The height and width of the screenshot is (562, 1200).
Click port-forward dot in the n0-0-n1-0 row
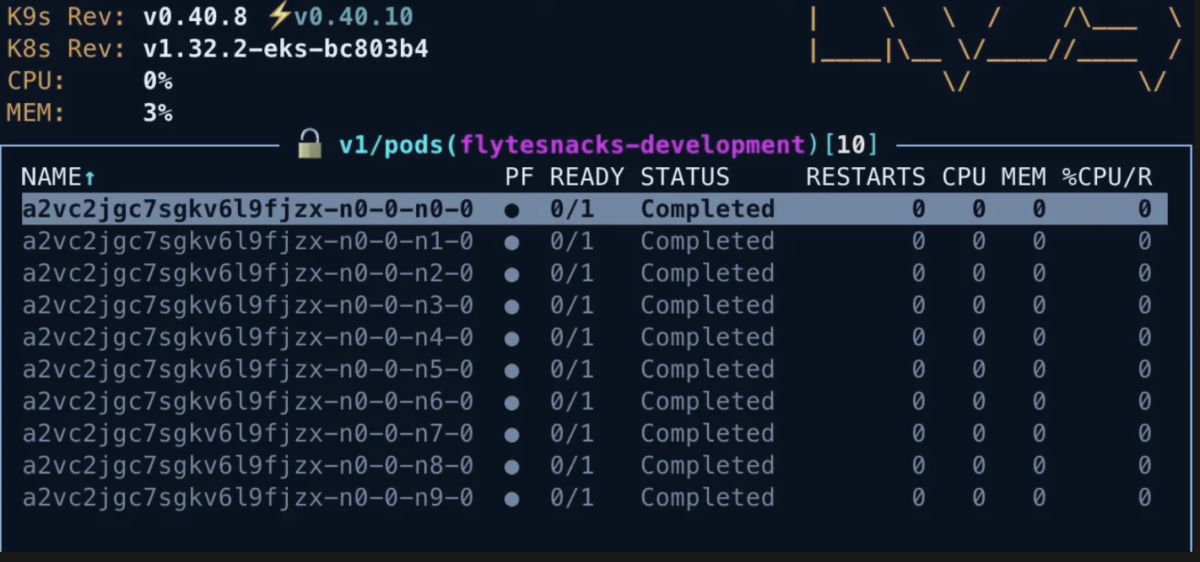pos(511,242)
